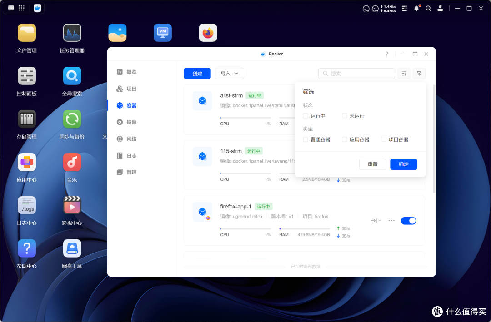The width and height of the screenshot is (491, 322).
Task: Show desktop via the monitor icon in the taskbar
Action: pos(11,8)
